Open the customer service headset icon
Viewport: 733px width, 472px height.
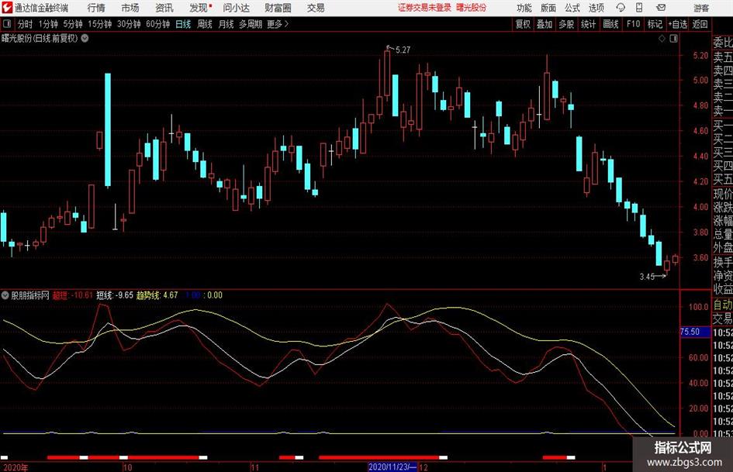(621, 8)
